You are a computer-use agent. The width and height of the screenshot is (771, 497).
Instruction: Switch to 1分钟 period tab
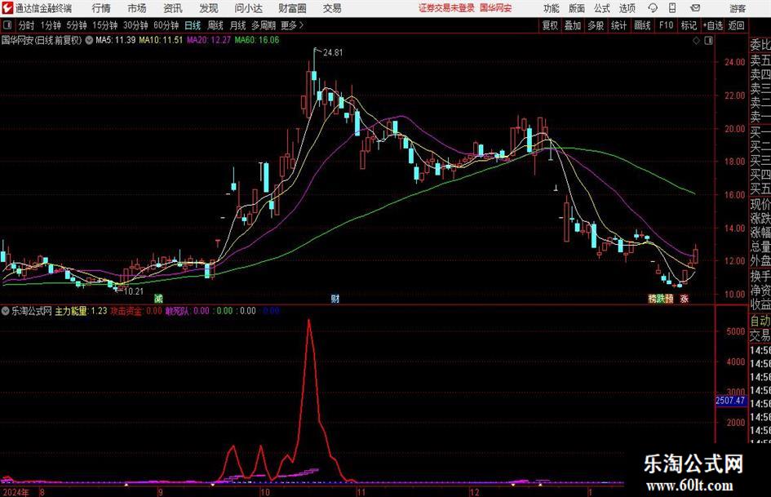[51, 25]
